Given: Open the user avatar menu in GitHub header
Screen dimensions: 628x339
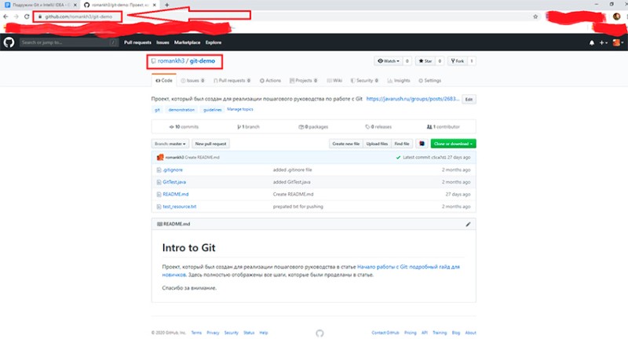Looking at the screenshot, I should 618,42.
